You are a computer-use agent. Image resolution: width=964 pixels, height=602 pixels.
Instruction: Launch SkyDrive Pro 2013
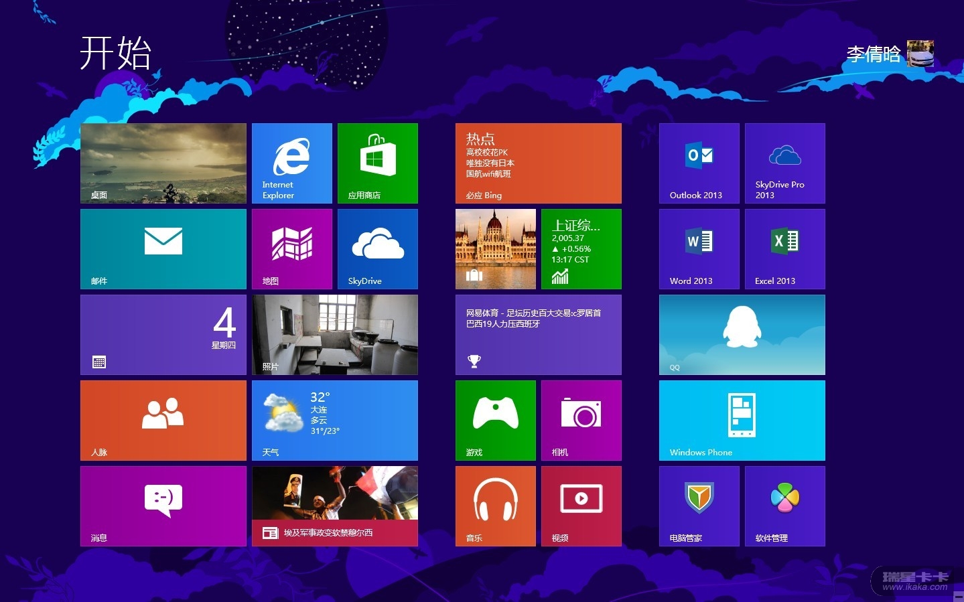[785, 163]
